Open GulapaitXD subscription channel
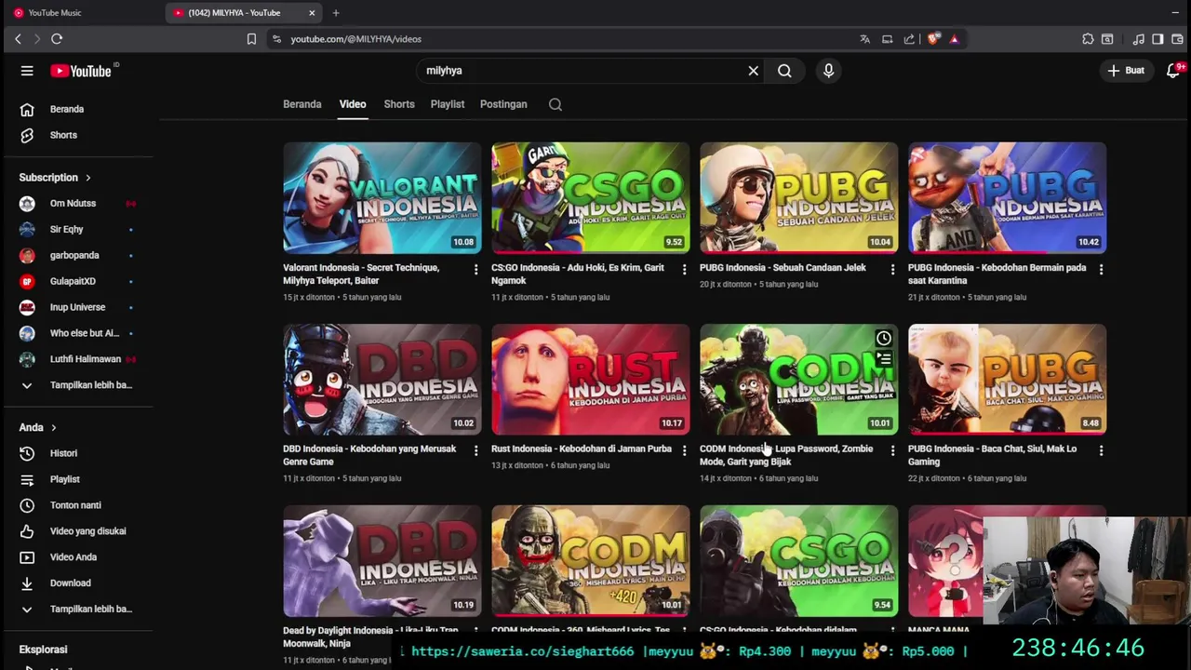This screenshot has width=1191, height=670. (73, 281)
